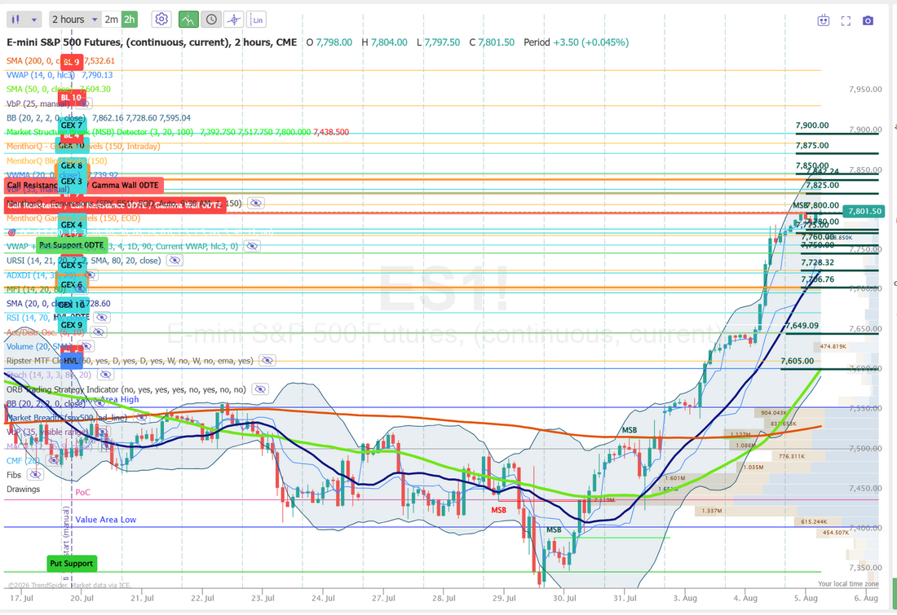Take a chart snapshot with camera icon
The height and width of the screenshot is (615, 897).
(868, 20)
